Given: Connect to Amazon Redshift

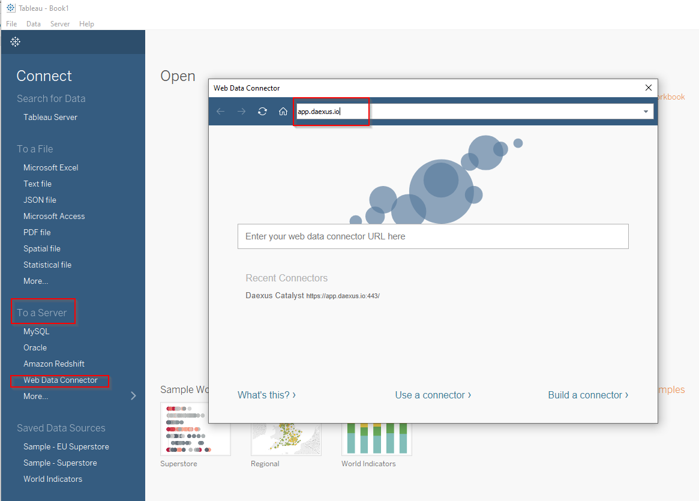Looking at the screenshot, I should pyautogui.click(x=54, y=364).
